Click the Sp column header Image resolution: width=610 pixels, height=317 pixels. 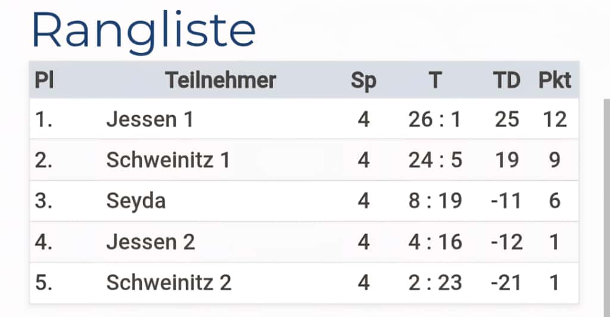click(363, 80)
